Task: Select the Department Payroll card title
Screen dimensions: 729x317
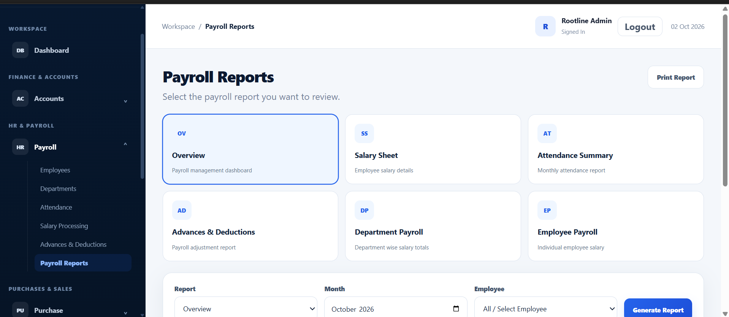Action: [x=389, y=232]
